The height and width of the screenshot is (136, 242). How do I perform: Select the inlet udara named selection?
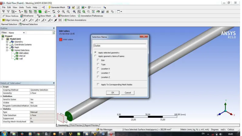point(24,53)
